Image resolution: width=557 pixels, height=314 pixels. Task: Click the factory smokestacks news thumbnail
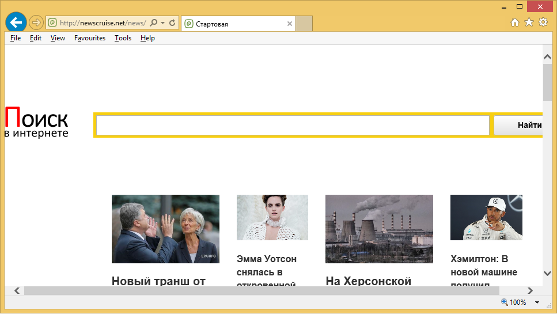point(379,229)
